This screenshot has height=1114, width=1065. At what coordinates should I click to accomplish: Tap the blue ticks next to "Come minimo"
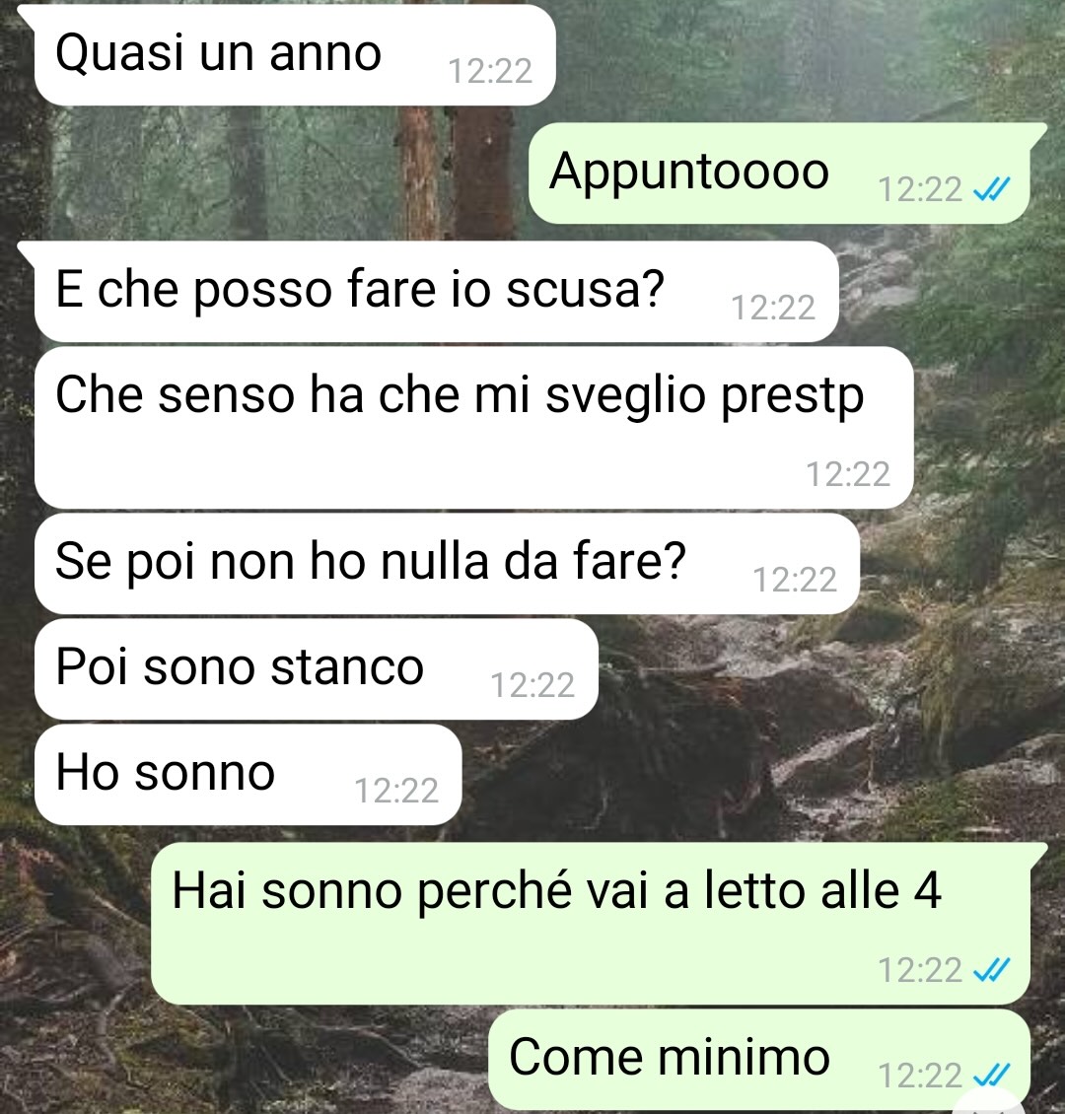pyautogui.click(x=991, y=1075)
